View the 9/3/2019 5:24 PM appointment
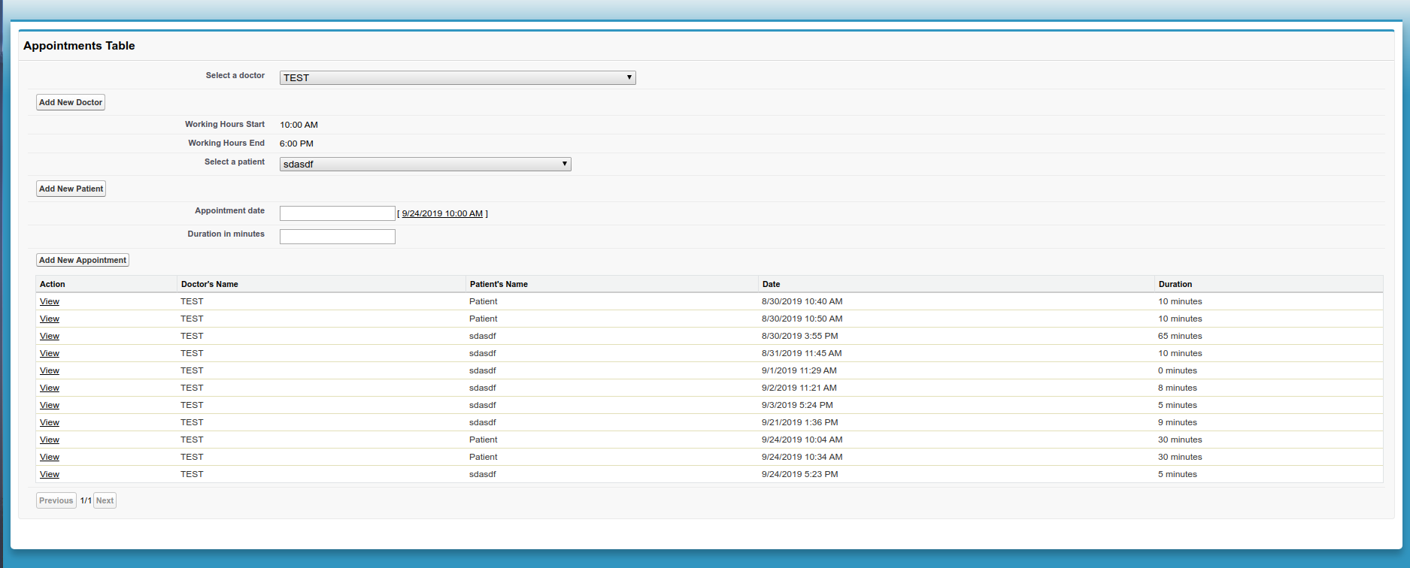 pos(50,405)
